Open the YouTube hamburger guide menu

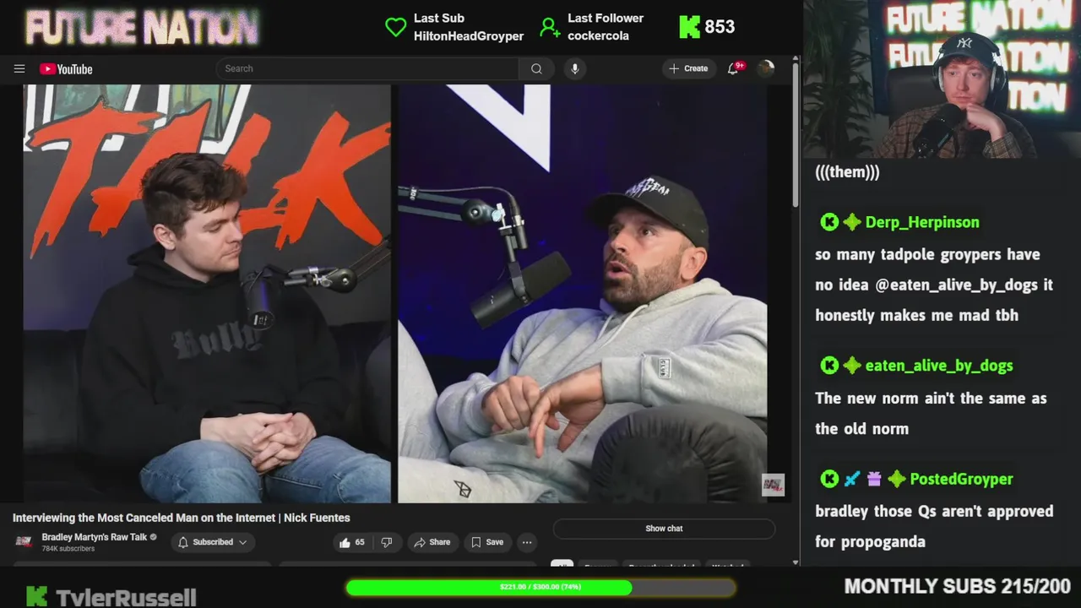[x=19, y=69]
